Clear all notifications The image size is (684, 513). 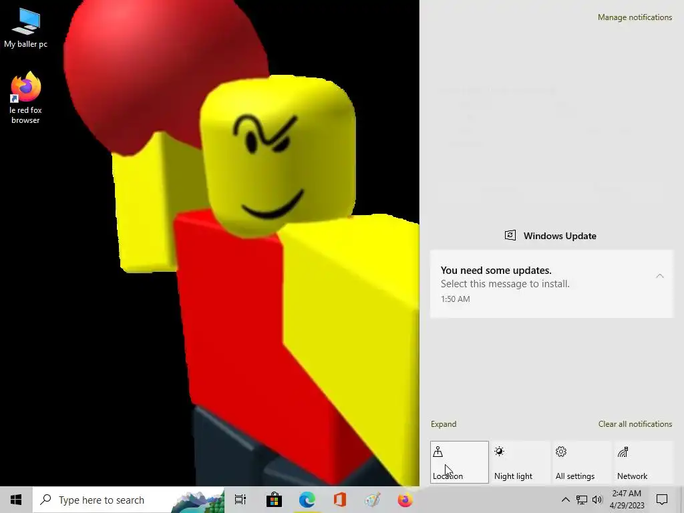(x=635, y=424)
